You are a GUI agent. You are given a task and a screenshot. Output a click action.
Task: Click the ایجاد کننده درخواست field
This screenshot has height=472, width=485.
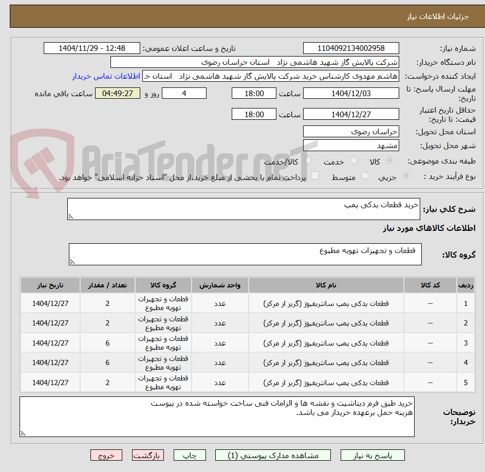271,76
